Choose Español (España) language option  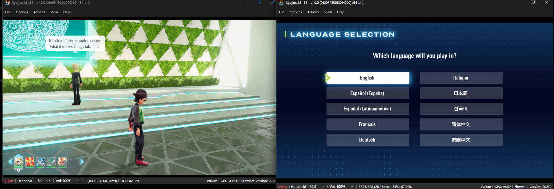click(368, 93)
